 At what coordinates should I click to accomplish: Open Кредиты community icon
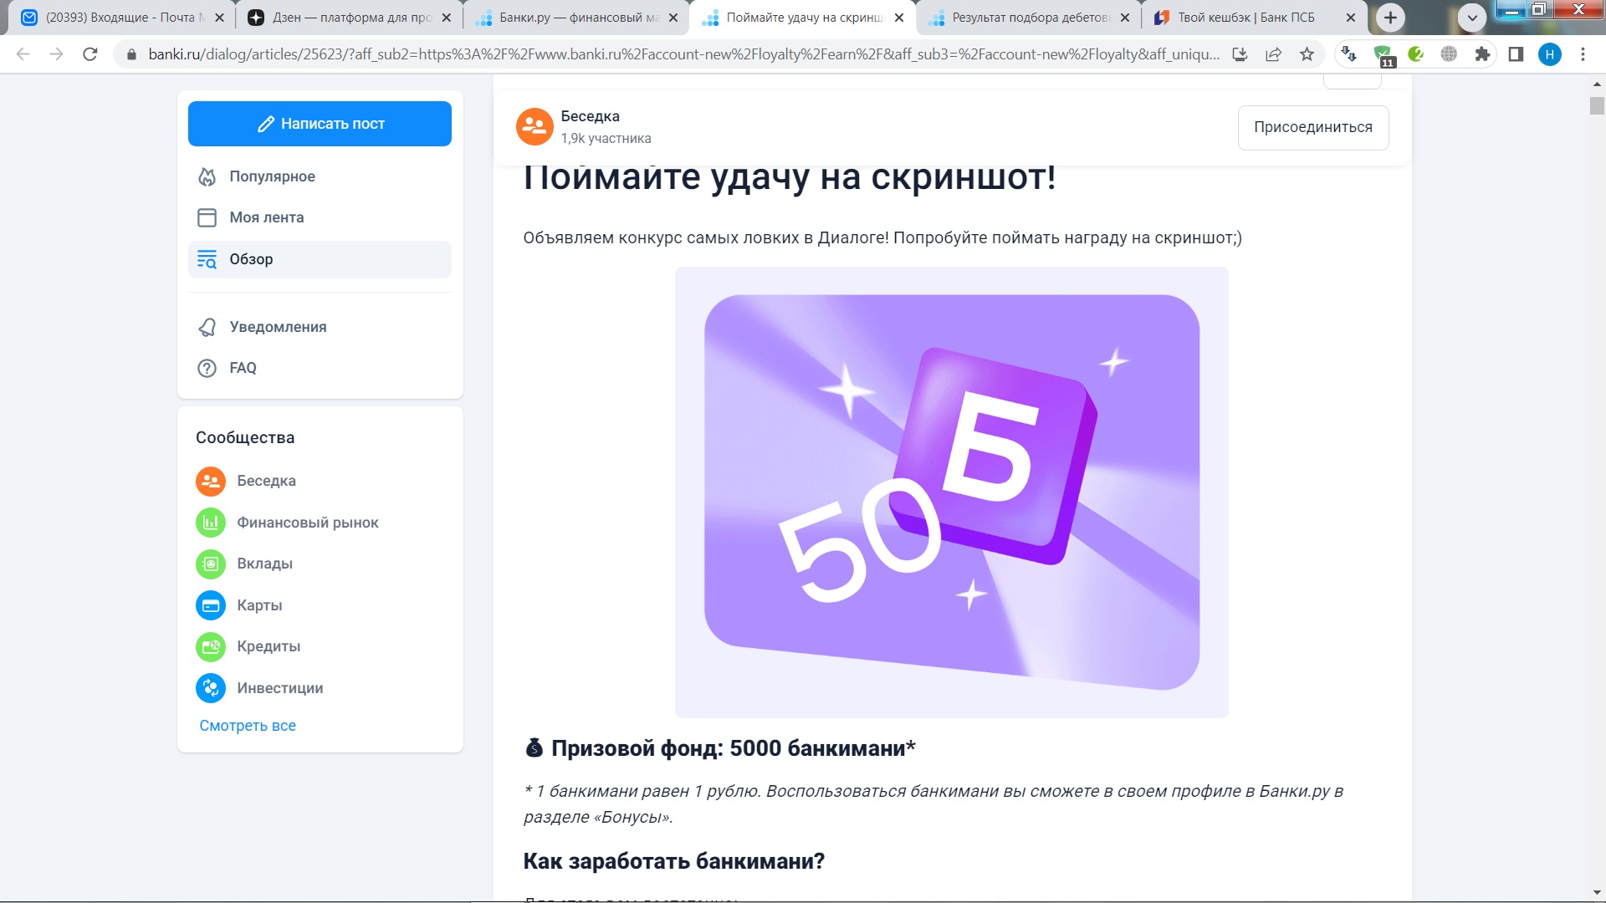(211, 646)
